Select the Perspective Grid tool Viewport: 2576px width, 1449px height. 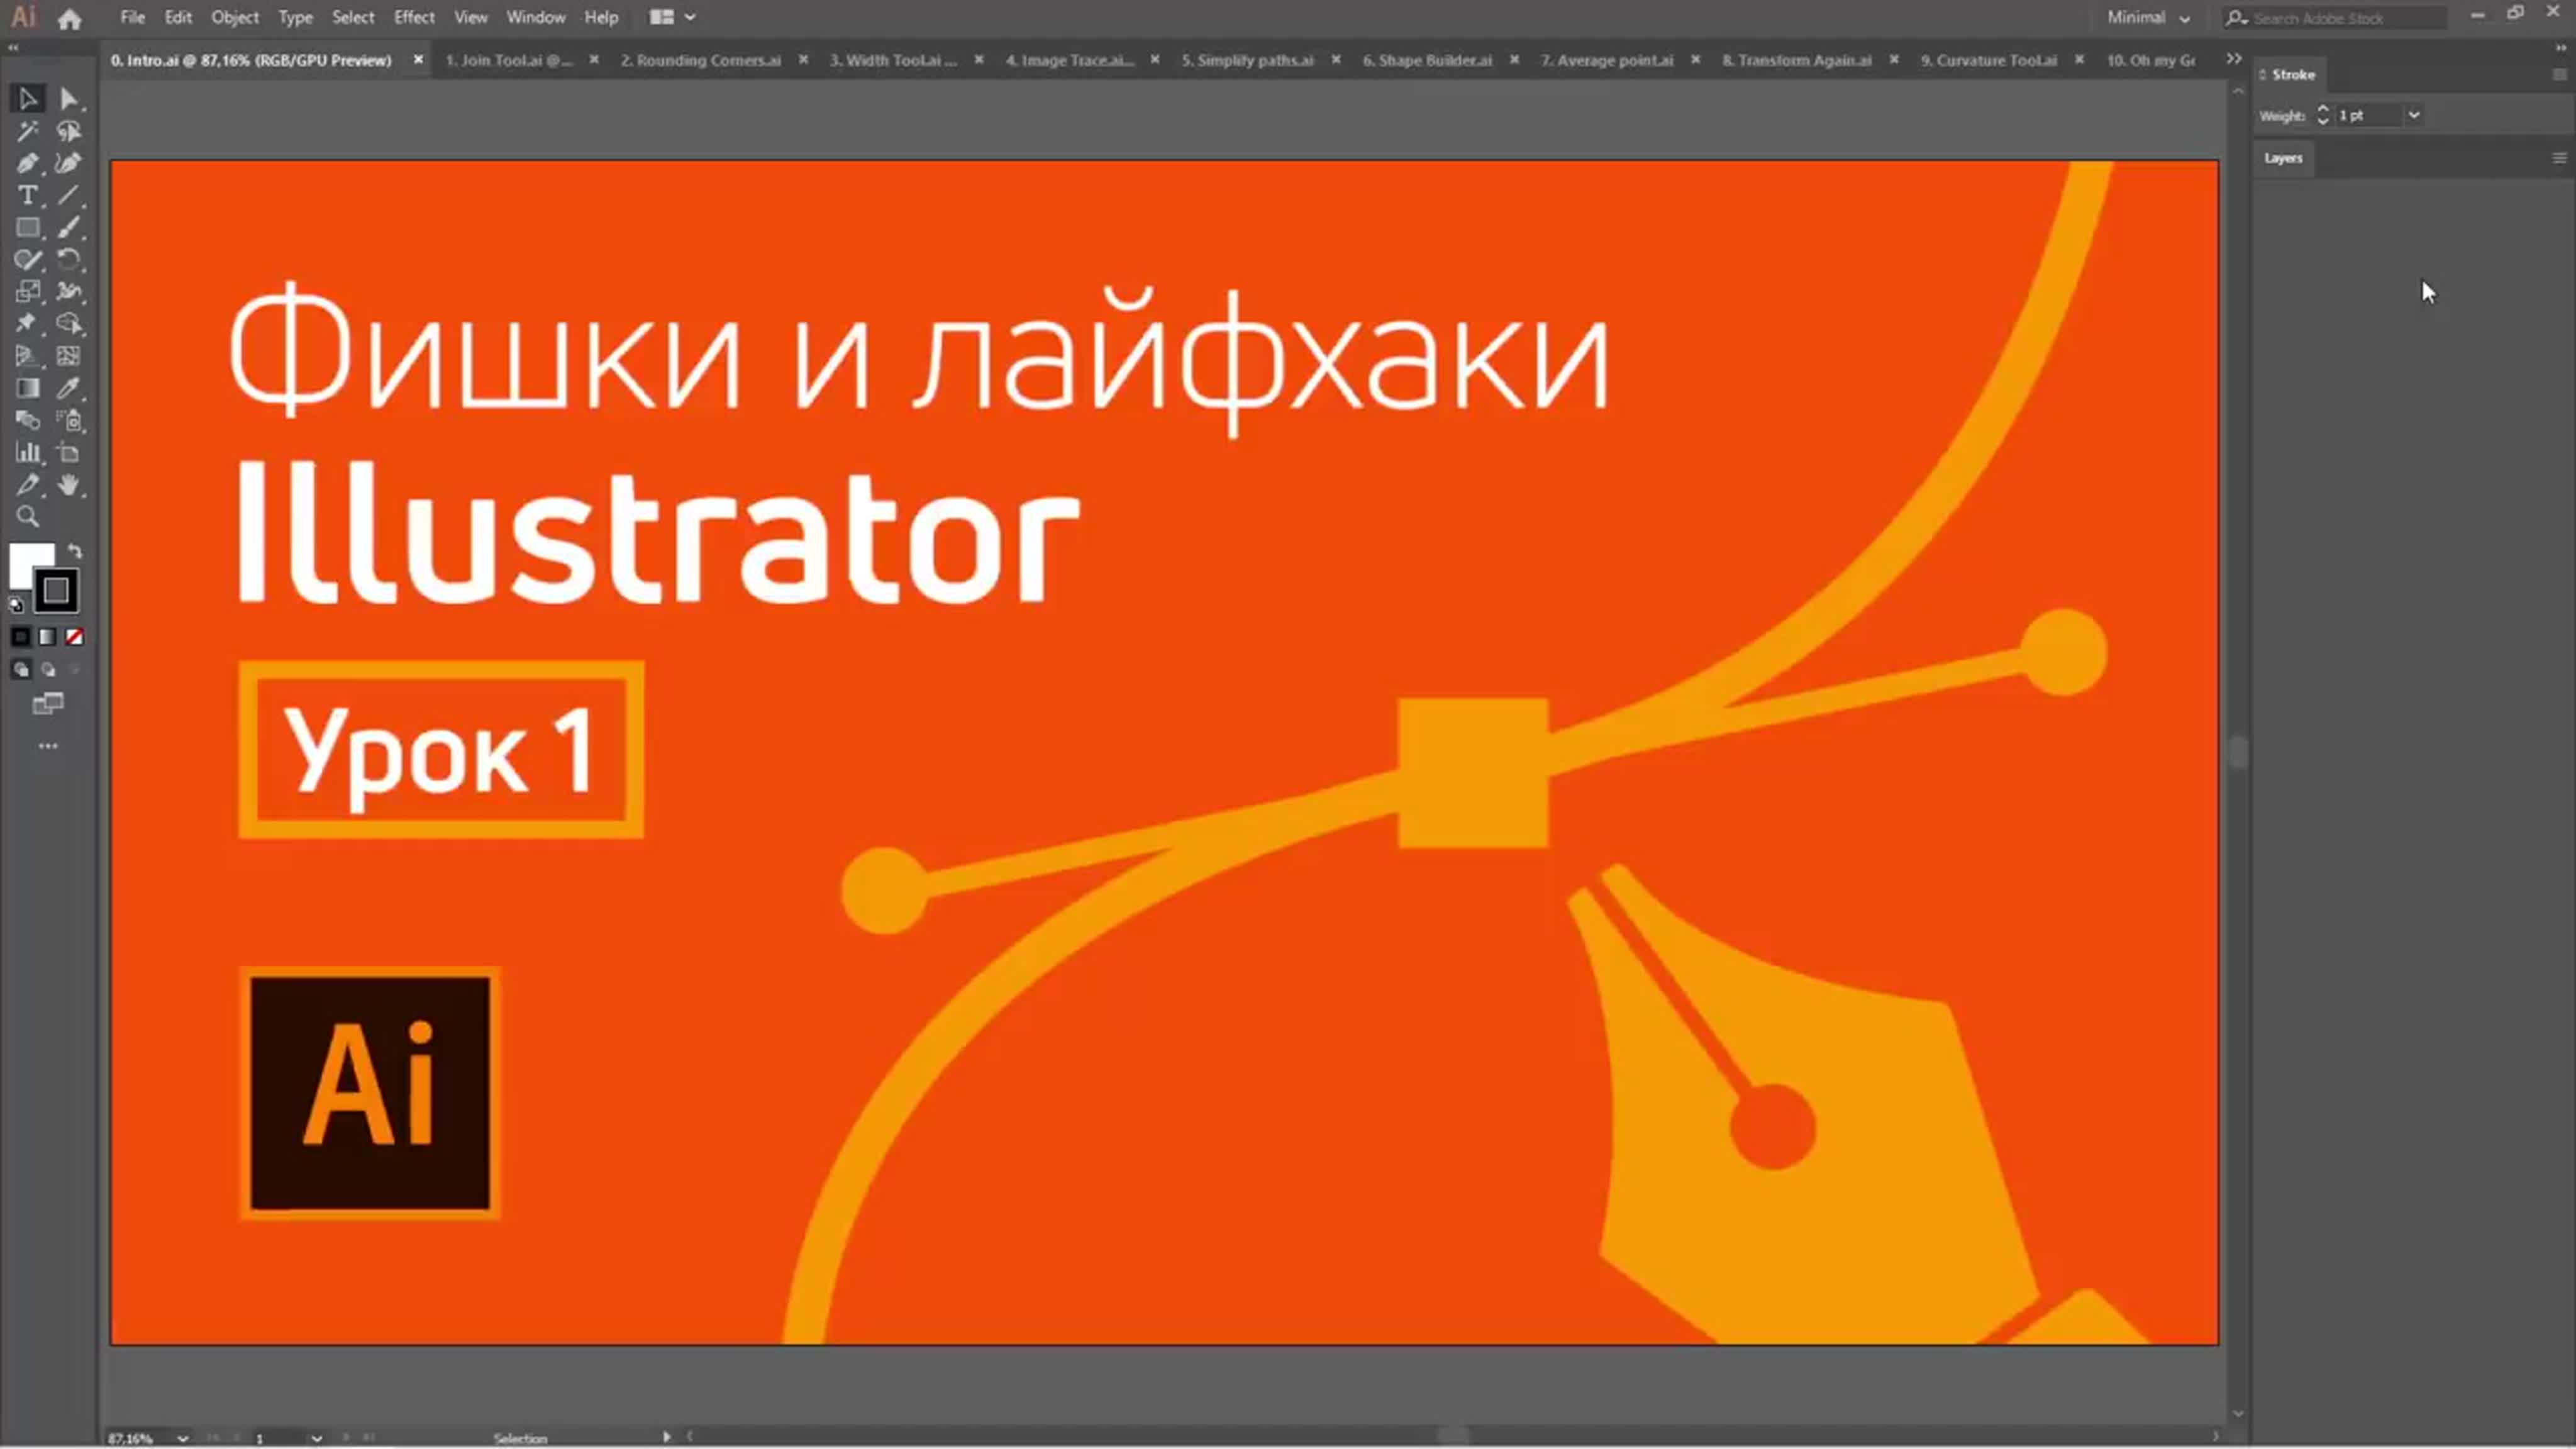tap(27, 356)
